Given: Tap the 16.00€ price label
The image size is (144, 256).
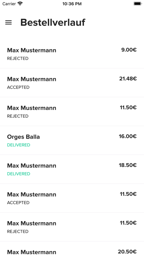Looking at the screenshot, I should tap(128, 136).
